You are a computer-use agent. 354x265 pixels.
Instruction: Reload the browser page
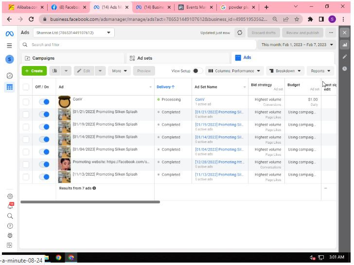(x=31, y=19)
